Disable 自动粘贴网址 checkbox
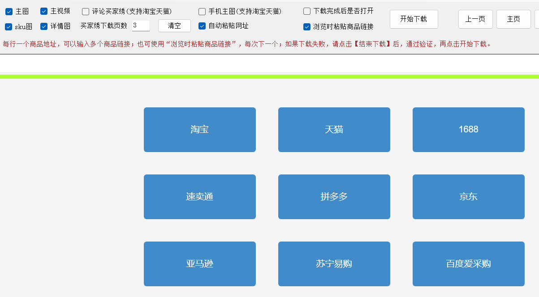 (202, 26)
